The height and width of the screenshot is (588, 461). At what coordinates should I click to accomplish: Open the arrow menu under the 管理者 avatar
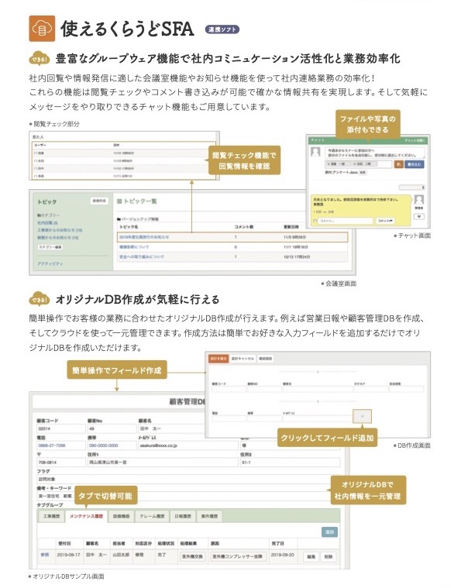(x=419, y=216)
